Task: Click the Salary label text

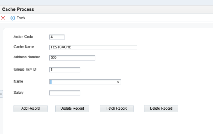Action: click(18, 93)
